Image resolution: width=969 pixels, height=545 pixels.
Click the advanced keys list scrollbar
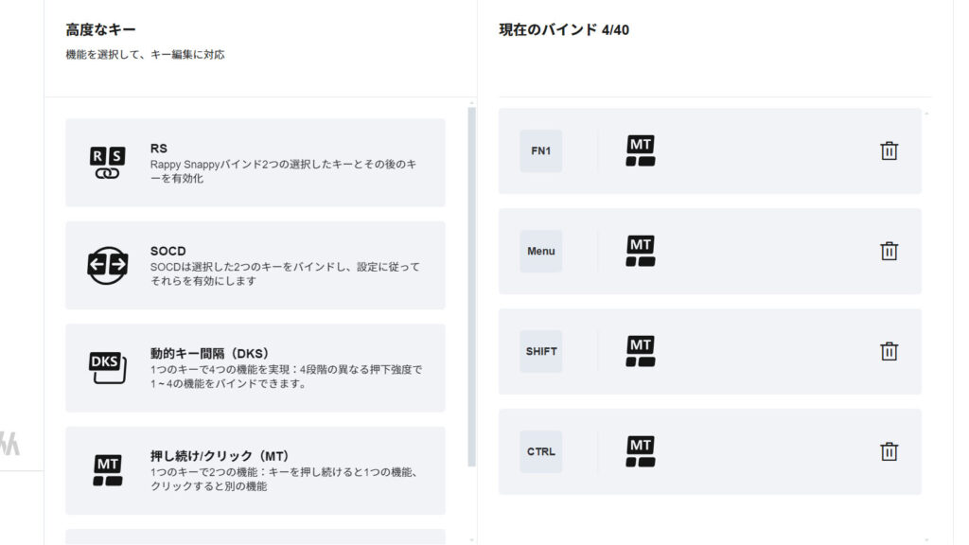point(472,284)
